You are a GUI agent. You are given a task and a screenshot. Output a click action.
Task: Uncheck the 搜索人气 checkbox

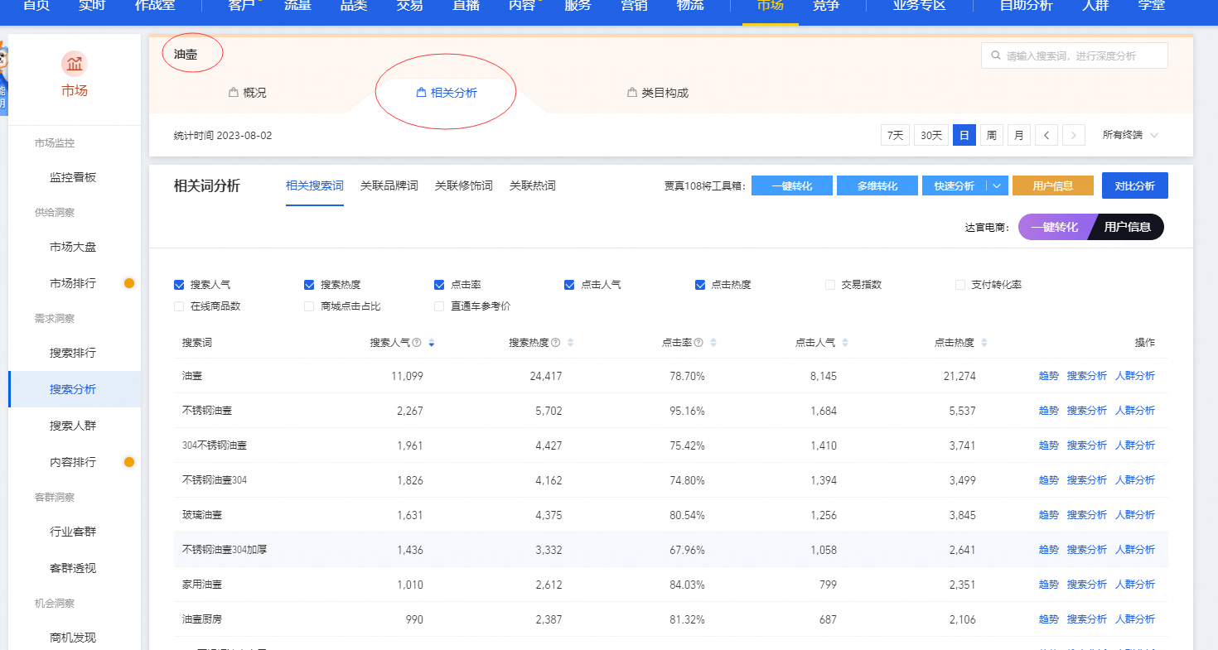179,285
